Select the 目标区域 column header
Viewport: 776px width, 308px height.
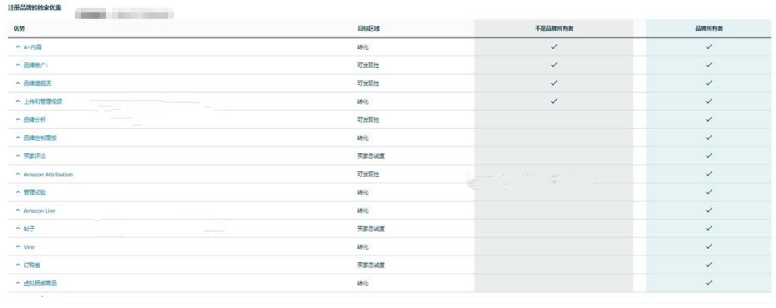(x=368, y=29)
